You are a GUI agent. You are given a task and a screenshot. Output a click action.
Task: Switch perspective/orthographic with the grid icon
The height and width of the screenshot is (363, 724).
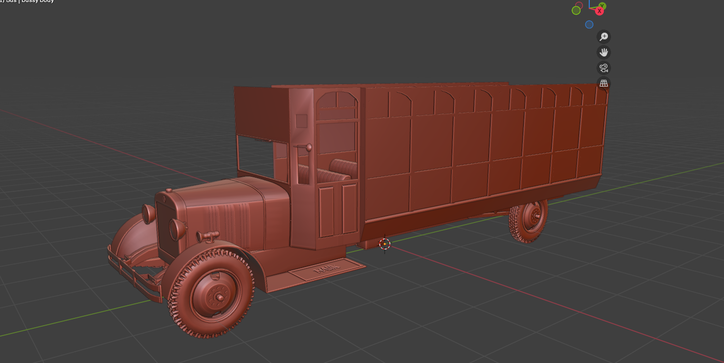(603, 83)
